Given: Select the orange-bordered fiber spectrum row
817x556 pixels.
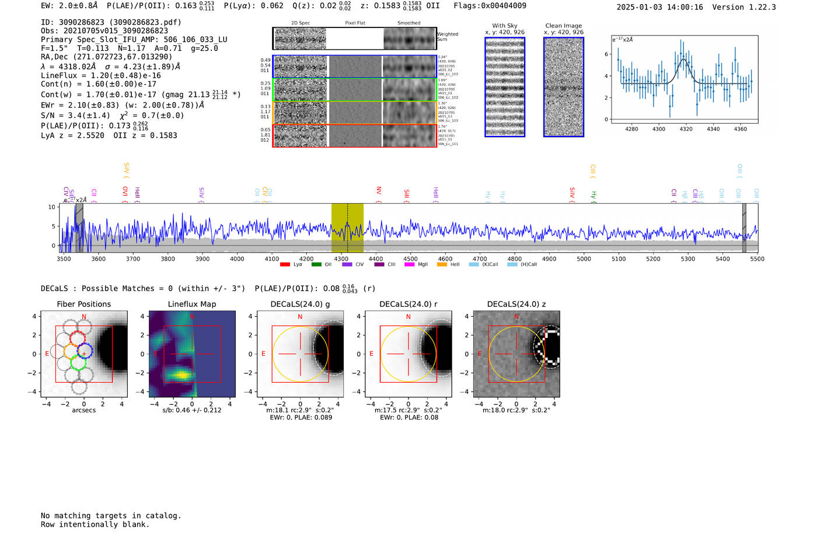Looking at the screenshot, I should (354, 113).
